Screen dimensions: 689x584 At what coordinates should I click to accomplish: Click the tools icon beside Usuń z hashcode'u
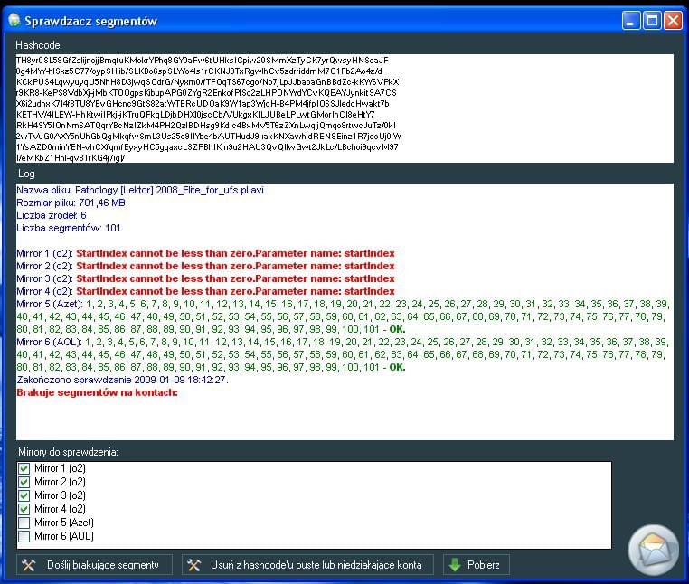point(193,565)
